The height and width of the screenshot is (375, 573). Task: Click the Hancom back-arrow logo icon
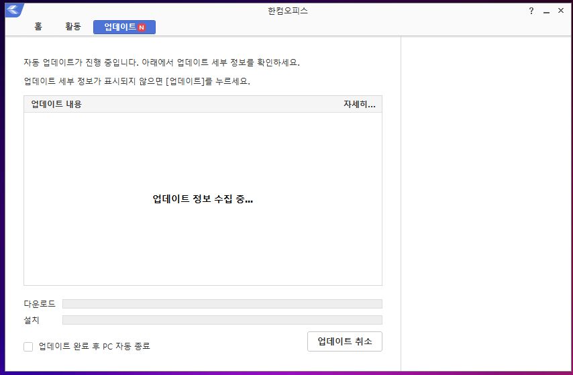click(x=14, y=10)
